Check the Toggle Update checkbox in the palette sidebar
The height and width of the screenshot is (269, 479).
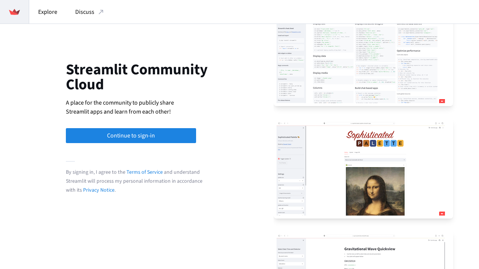(279, 158)
